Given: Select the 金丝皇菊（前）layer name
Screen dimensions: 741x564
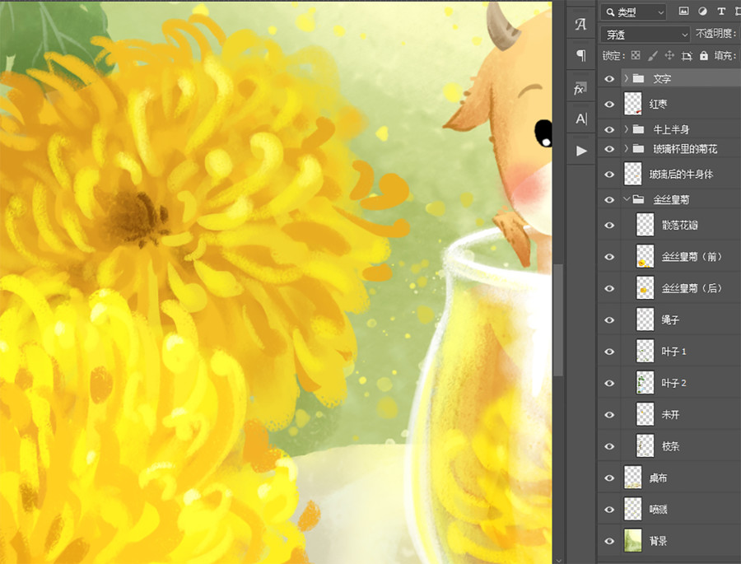Looking at the screenshot, I should click(692, 257).
